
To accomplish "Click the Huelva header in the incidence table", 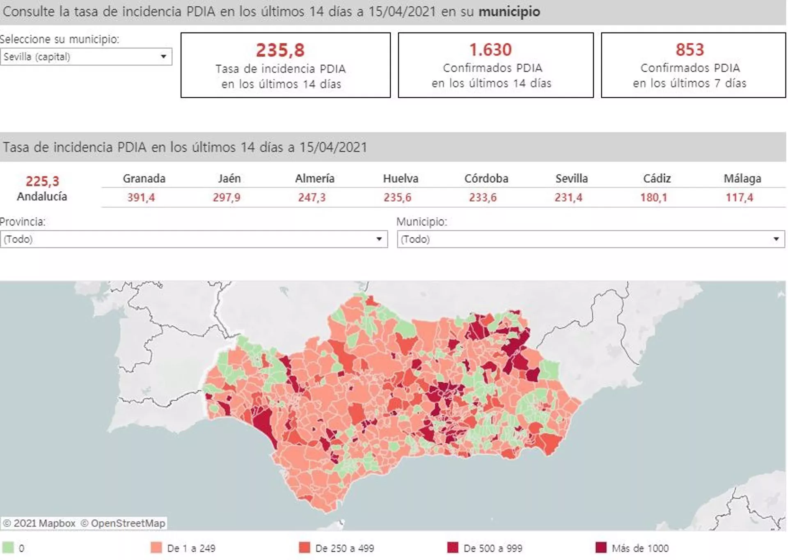I will [400, 178].
